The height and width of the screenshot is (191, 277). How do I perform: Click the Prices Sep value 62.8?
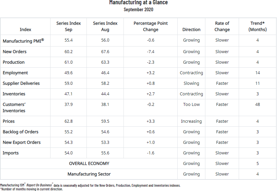click(69, 121)
